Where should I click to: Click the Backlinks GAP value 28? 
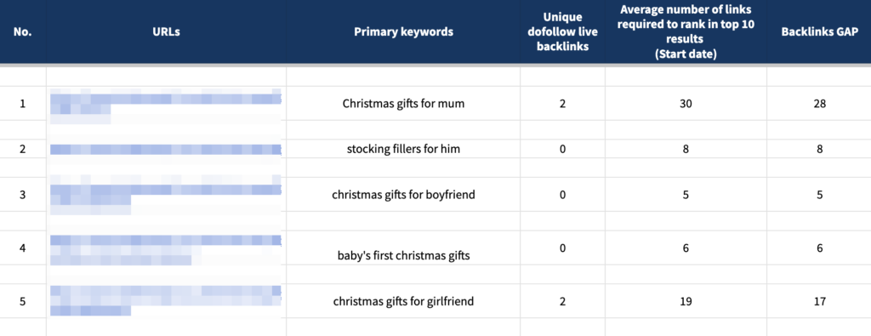pyautogui.click(x=819, y=103)
